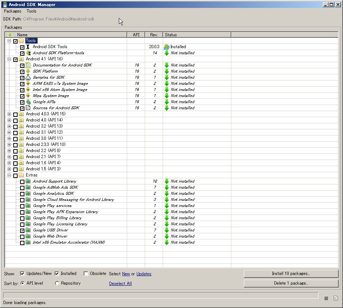The width and height of the screenshot is (343, 308).
Task: Click the stop operation icon in status bar
Action: (326, 298)
